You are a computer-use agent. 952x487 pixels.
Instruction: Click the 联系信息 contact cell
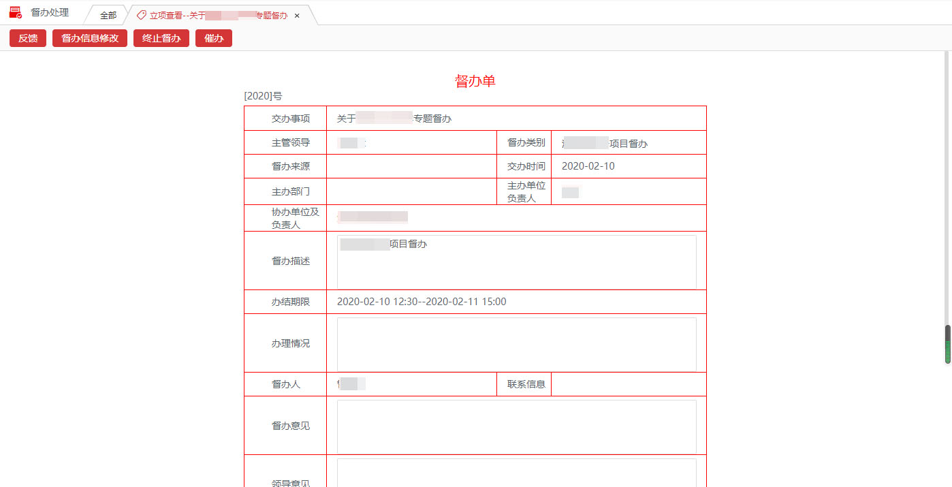click(629, 383)
